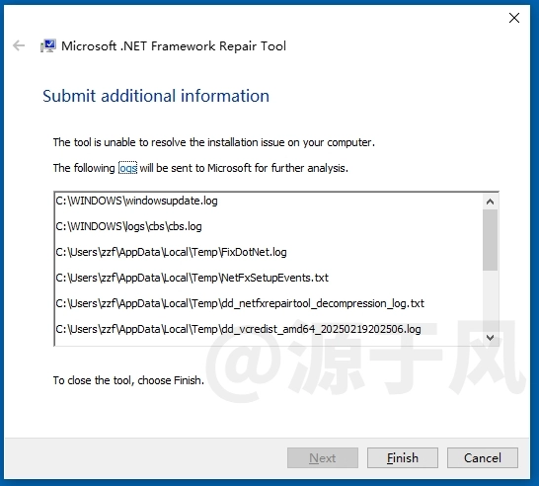The width and height of the screenshot is (539, 486).
Task: Open the 'logs' hyperlink
Action: [128, 168]
